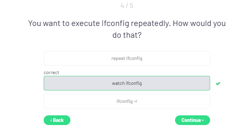Click the "correct" label above the answer
This screenshot has width=251, height=133.
coord(51,73)
